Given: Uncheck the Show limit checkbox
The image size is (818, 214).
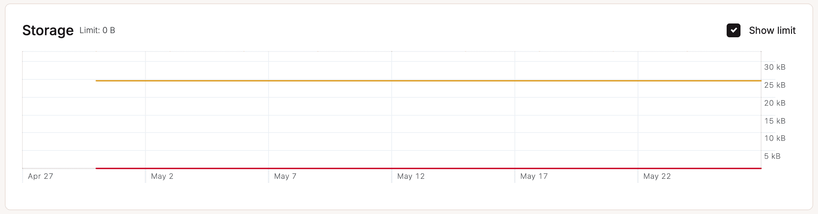Looking at the screenshot, I should pyautogui.click(x=733, y=30).
